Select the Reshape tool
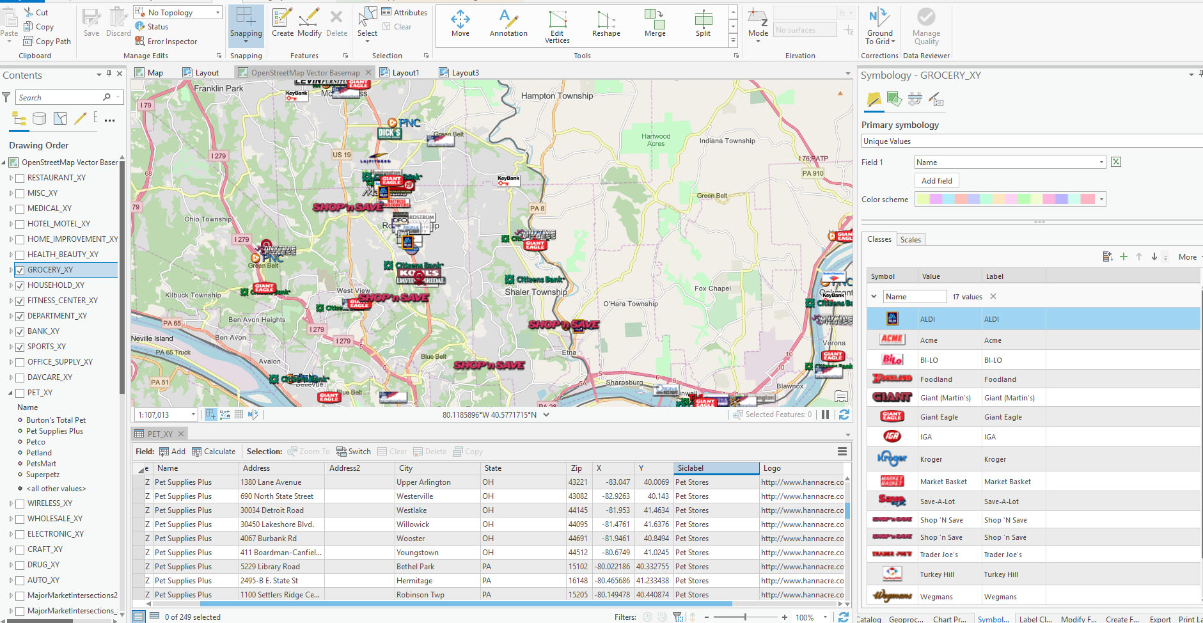The width and height of the screenshot is (1203, 623). point(606,23)
